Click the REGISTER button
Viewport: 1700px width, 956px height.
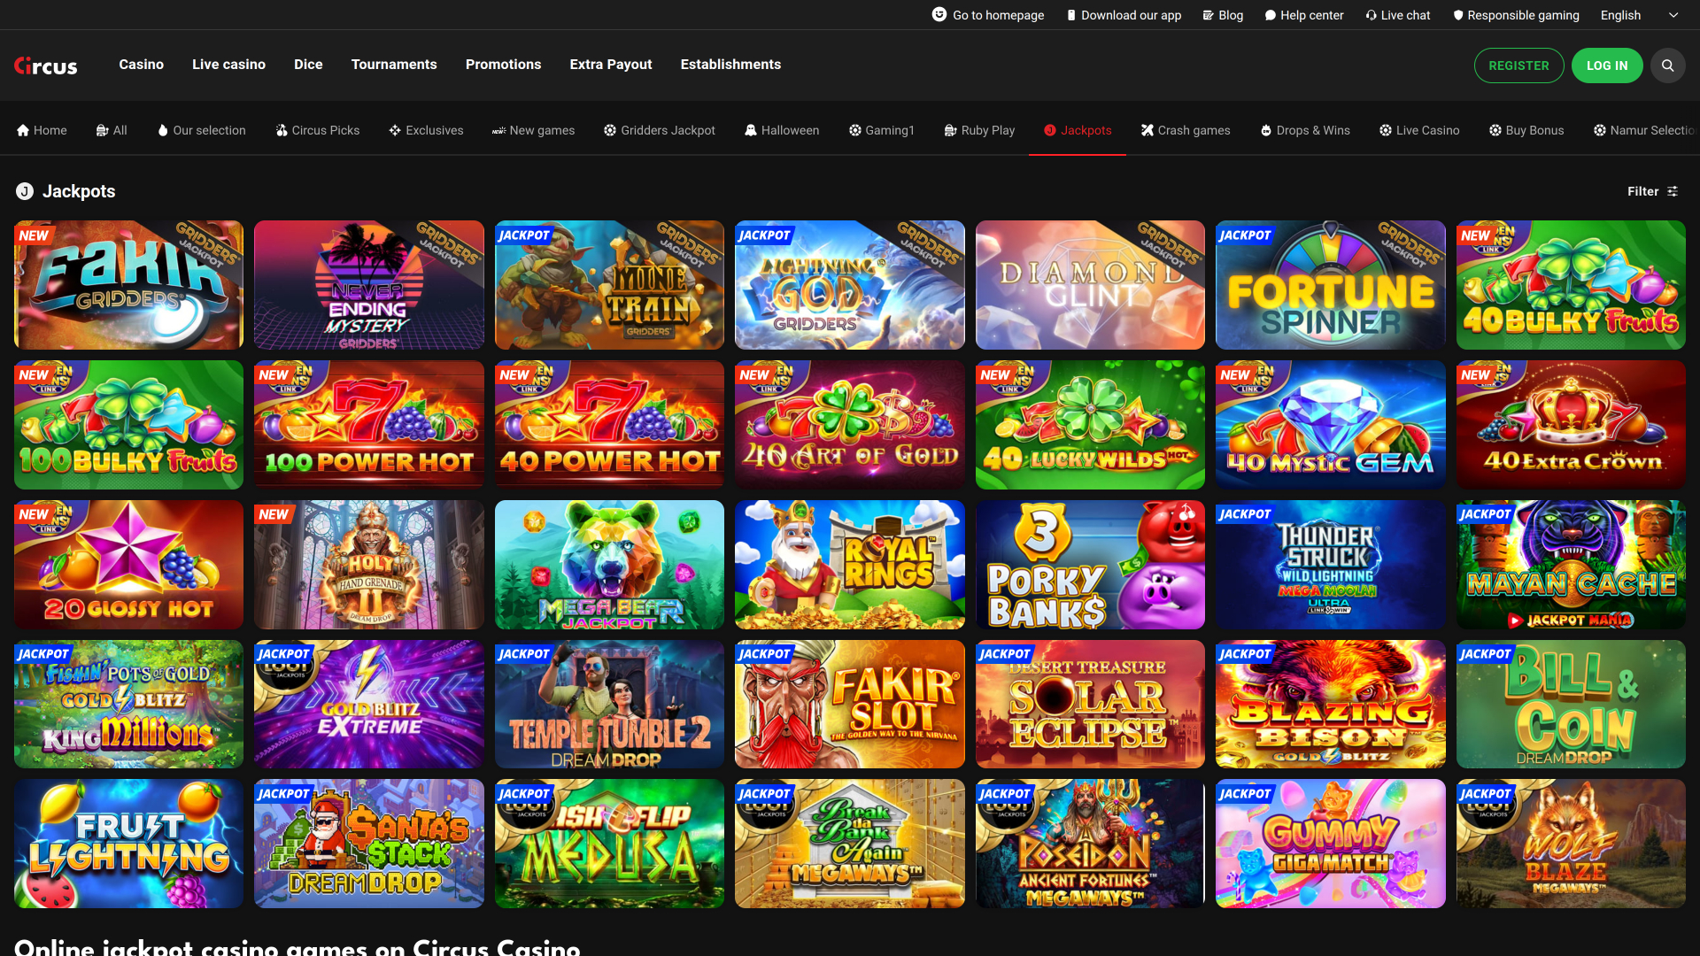coord(1518,66)
